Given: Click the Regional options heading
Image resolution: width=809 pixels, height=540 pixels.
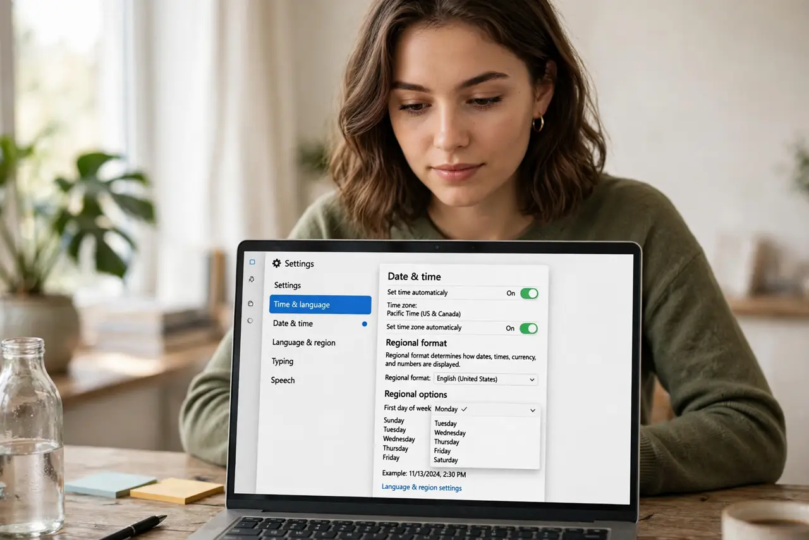Looking at the screenshot, I should [416, 395].
